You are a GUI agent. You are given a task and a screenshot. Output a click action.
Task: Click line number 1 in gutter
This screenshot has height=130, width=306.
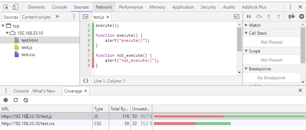pos(88,26)
